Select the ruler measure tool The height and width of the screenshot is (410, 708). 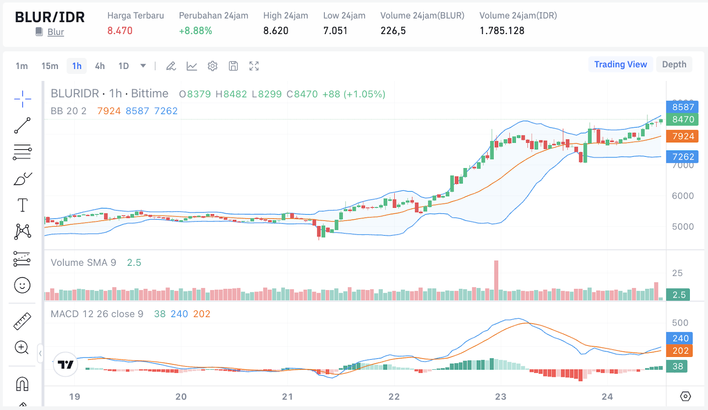(x=22, y=322)
